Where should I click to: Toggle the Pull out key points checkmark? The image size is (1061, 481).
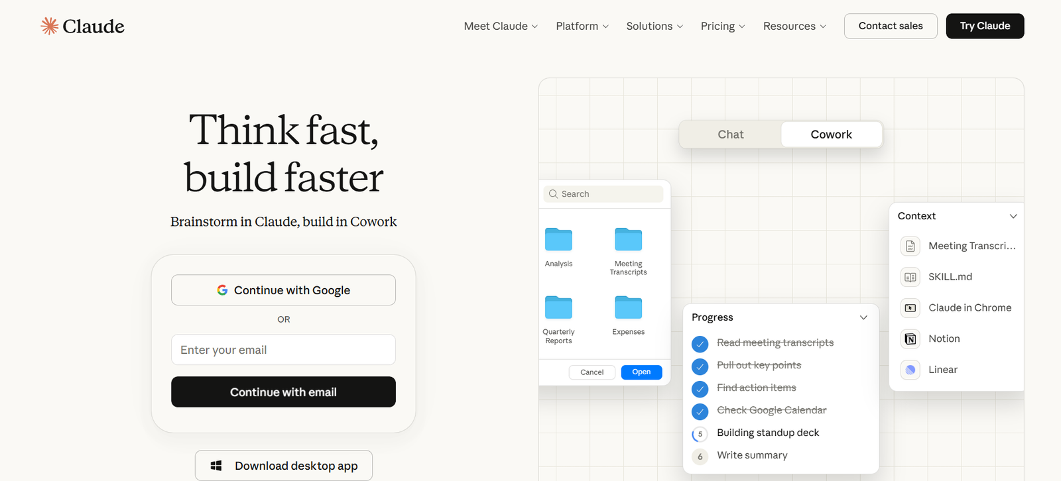pos(700,366)
